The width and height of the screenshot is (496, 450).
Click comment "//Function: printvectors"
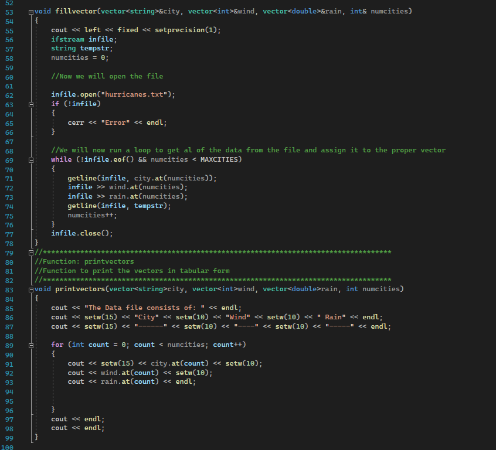[84, 261]
